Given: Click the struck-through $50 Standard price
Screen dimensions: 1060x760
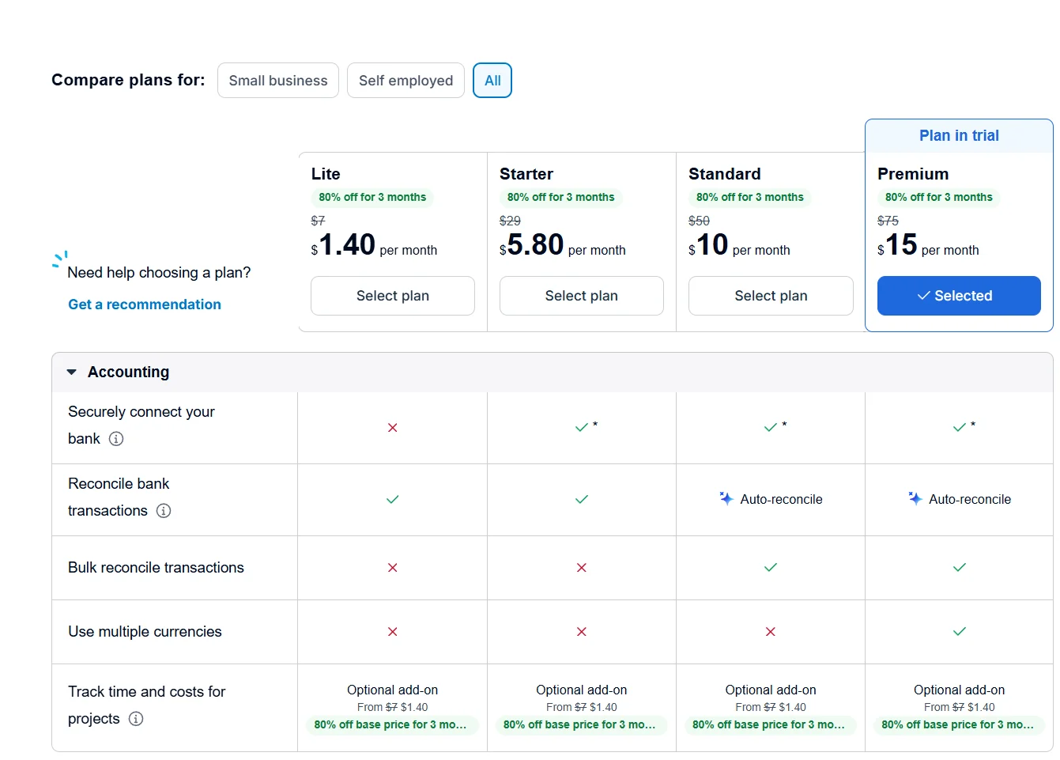Looking at the screenshot, I should tap(699, 221).
